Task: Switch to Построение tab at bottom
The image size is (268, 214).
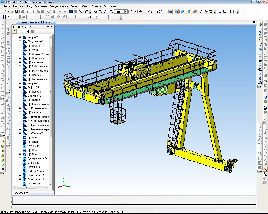Action: (20, 193)
